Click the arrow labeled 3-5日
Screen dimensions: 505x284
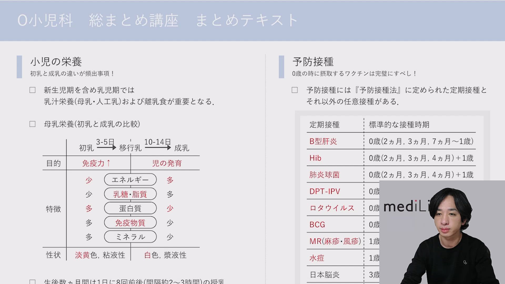tap(106, 148)
